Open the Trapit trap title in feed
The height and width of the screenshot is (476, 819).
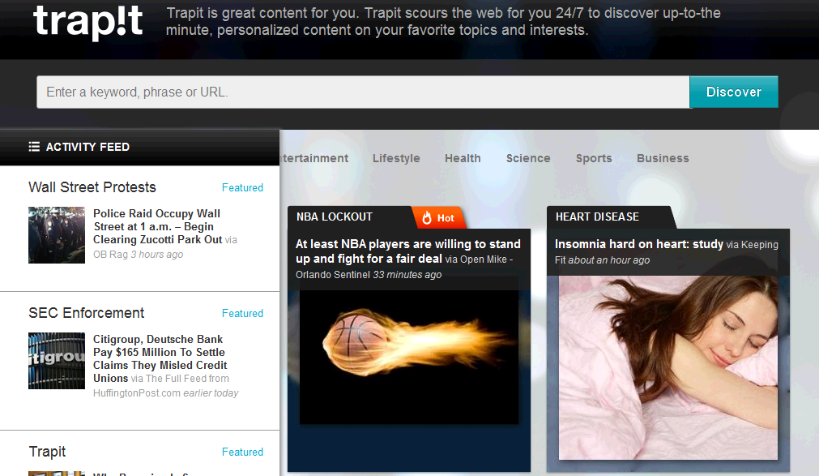(x=47, y=452)
